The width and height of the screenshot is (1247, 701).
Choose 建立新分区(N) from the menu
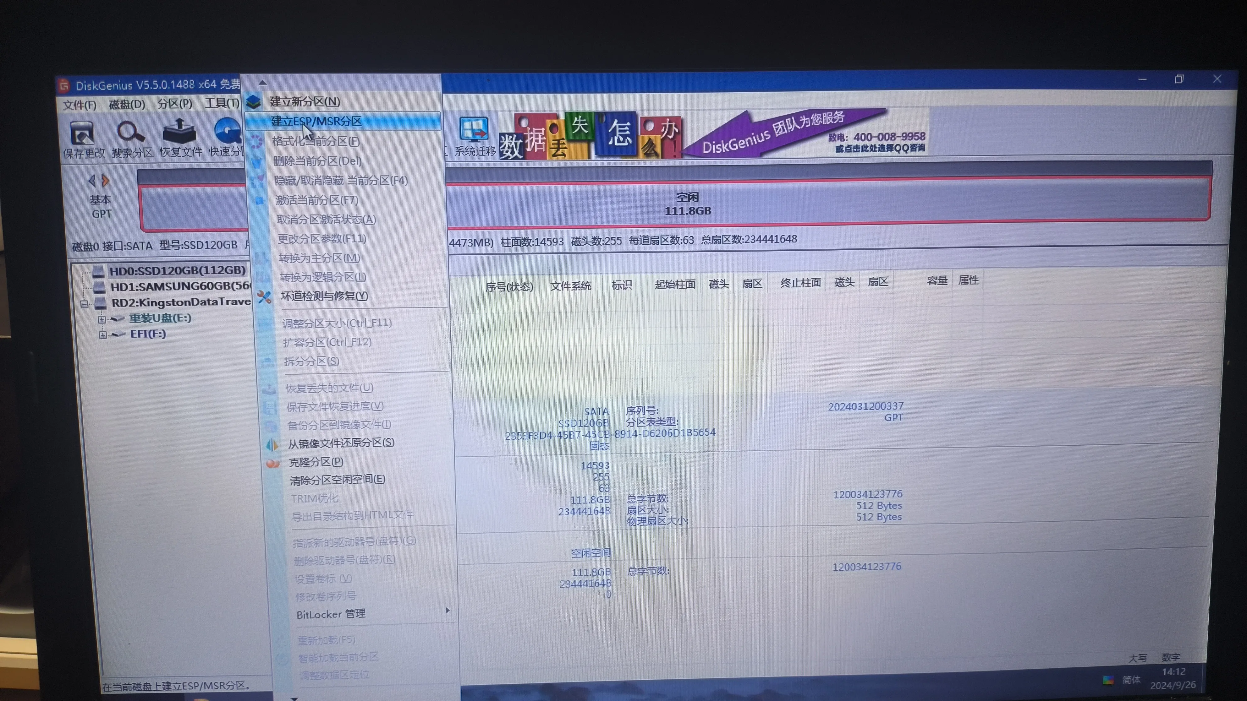point(343,101)
